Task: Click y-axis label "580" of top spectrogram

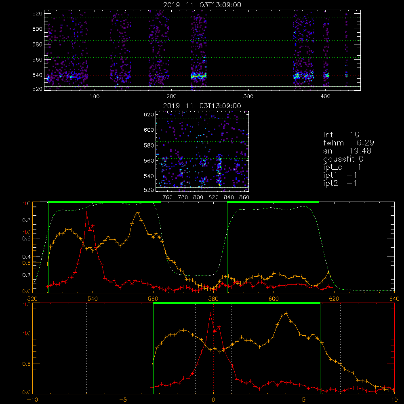Action: coord(37,44)
